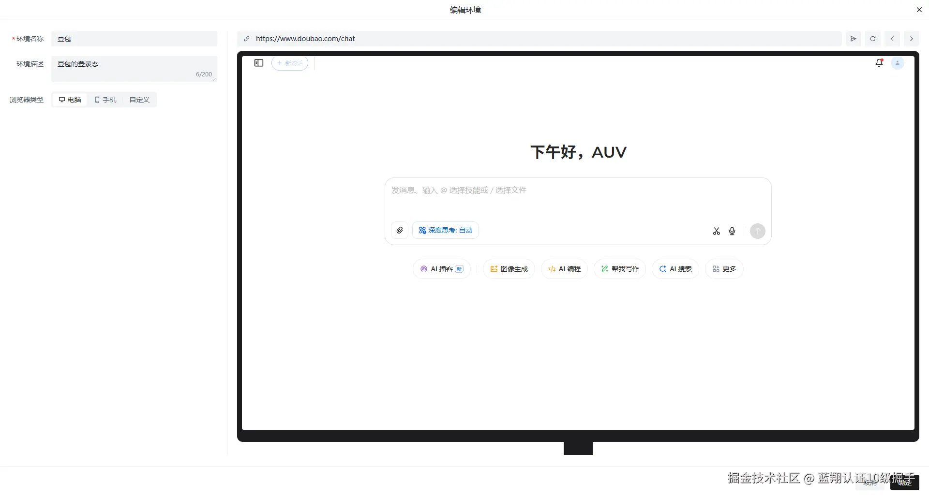Click the 6/200 character counter
Viewport: 929px width, 498px height.
click(x=204, y=74)
